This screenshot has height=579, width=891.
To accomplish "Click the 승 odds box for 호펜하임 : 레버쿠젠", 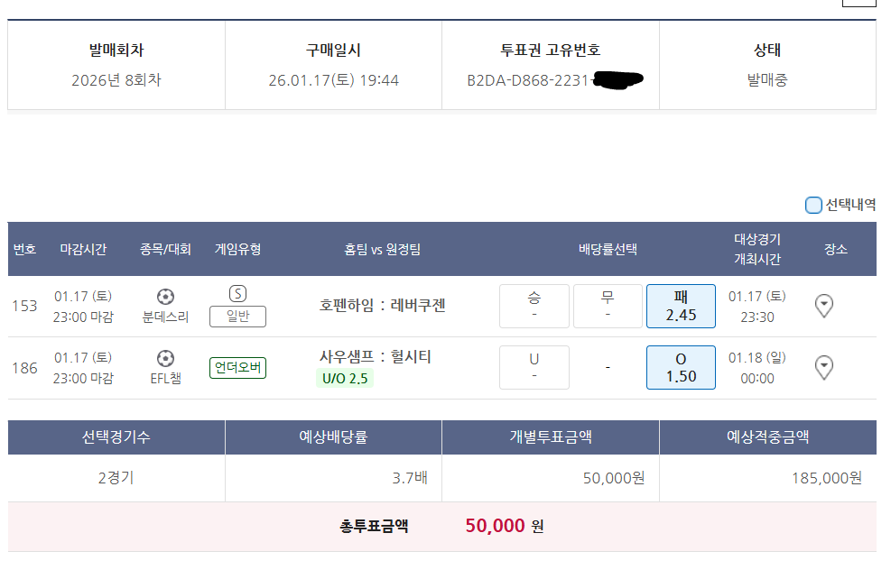I will (534, 306).
